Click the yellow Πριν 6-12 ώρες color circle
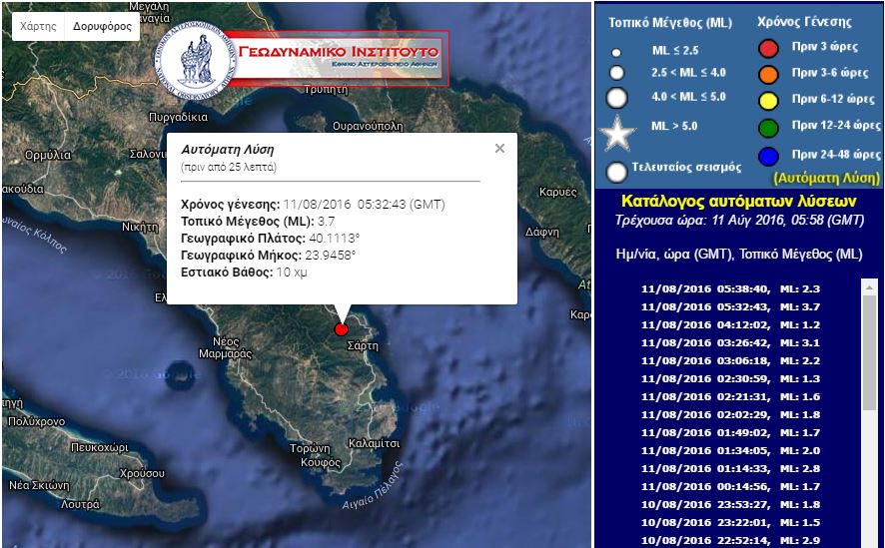The image size is (885, 548). coord(768,100)
